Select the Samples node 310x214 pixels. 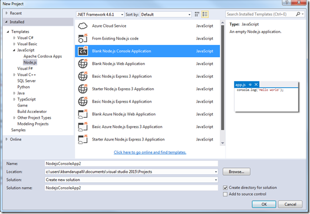[18, 130]
